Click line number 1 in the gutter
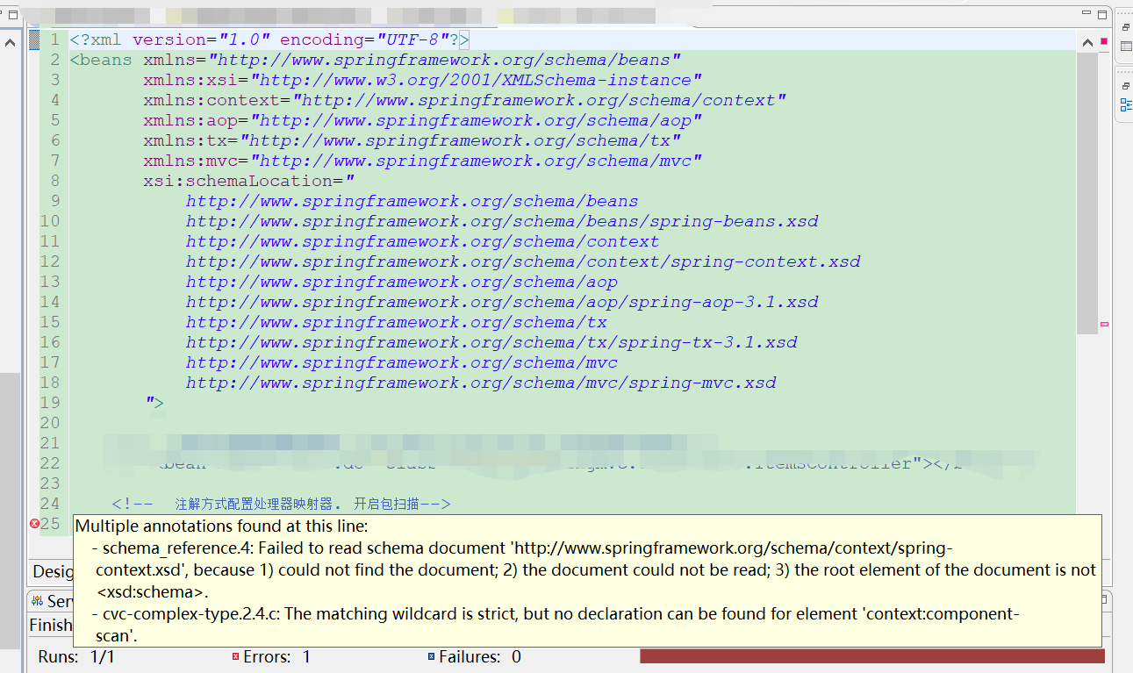The height and width of the screenshot is (673, 1133). (54, 39)
